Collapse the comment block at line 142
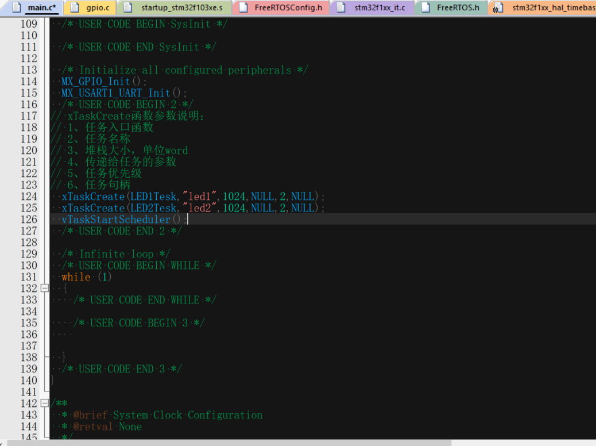Image resolution: width=596 pixels, height=446 pixels. [45, 403]
